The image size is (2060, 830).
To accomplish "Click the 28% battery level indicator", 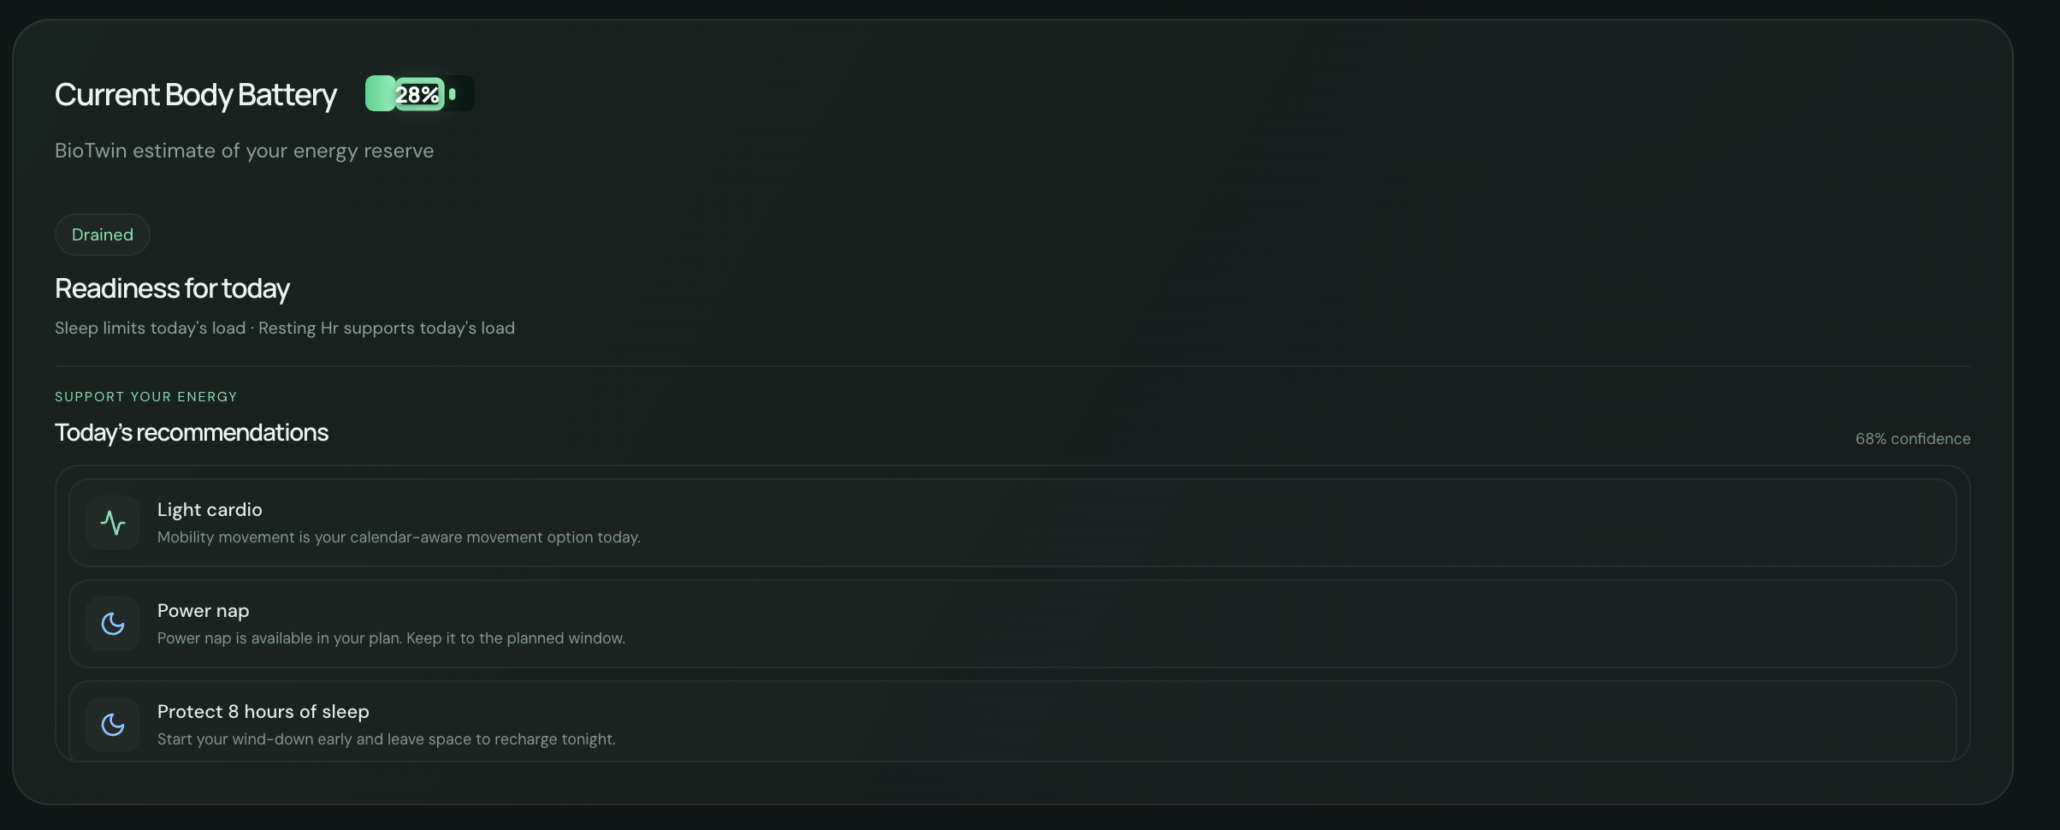I will click(x=419, y=94).
